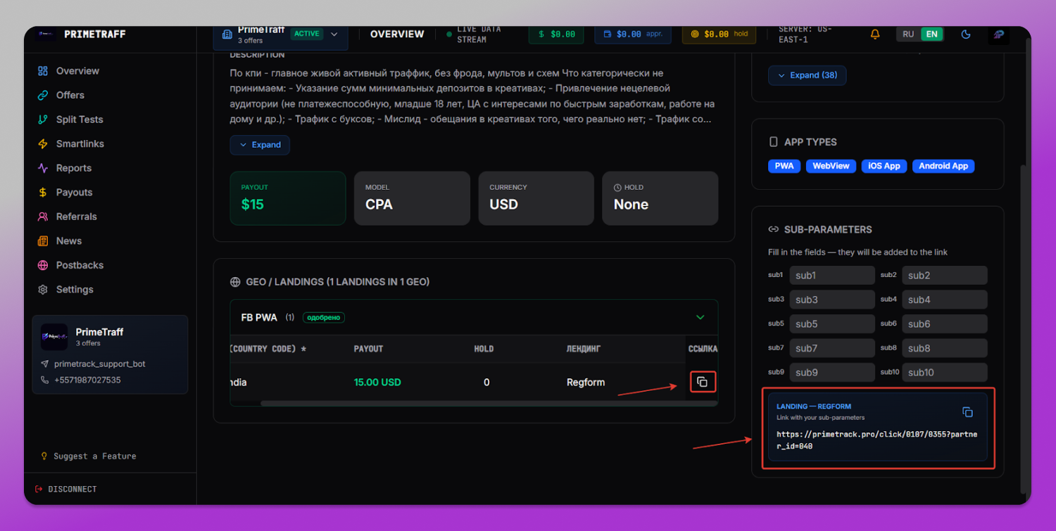Click the Settings gear icon
Screen dimensions: 1056x531
coord(43,289)
